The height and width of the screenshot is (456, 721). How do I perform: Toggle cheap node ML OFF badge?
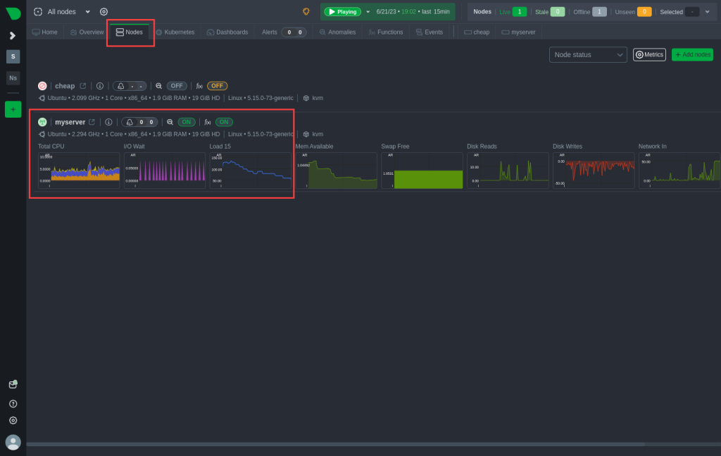177,86
